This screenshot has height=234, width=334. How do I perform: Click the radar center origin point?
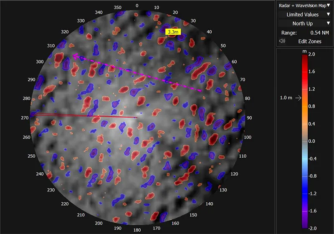137,117
